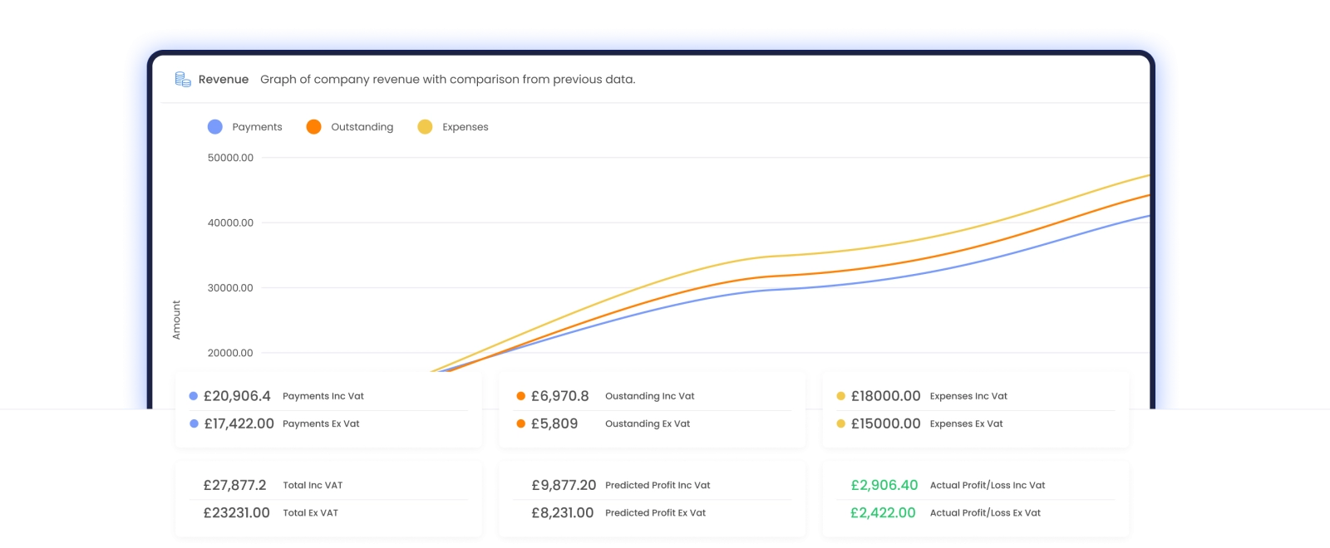Screen dimensions: 1330x548
Task: Click the Total Ex VAT label
Action: 311,512
